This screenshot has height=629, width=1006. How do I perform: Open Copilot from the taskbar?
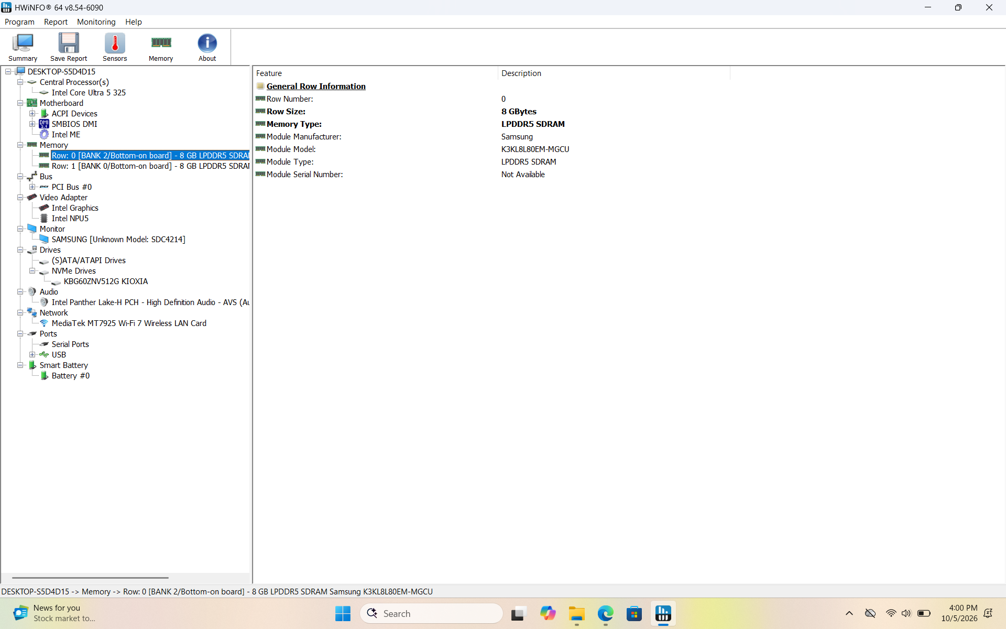[548, 613]
